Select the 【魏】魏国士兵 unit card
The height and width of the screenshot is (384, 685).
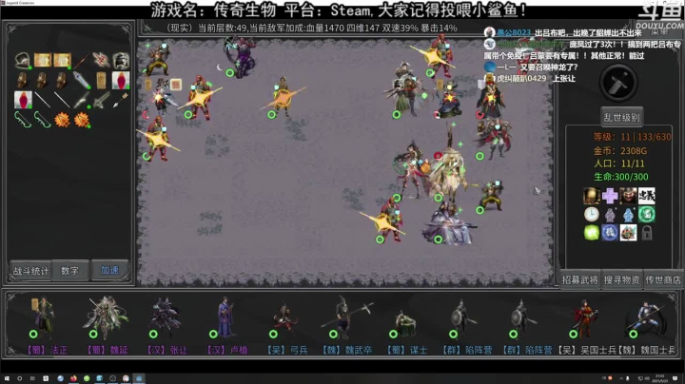(x=647, y=325)
